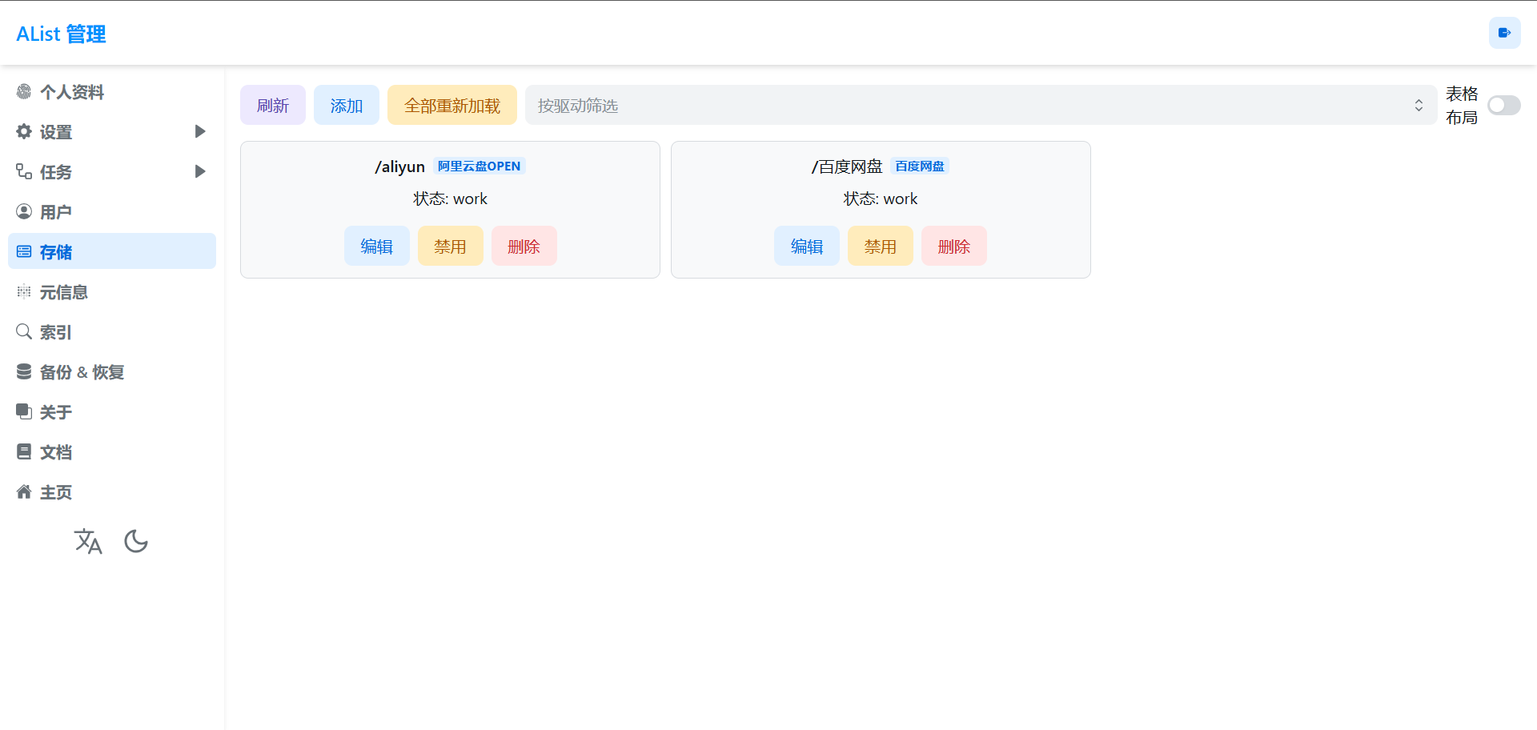This screenshot has width=1537, height=730.
Task: Select 元信息 in the sidebar
Action: coord(112,292)
